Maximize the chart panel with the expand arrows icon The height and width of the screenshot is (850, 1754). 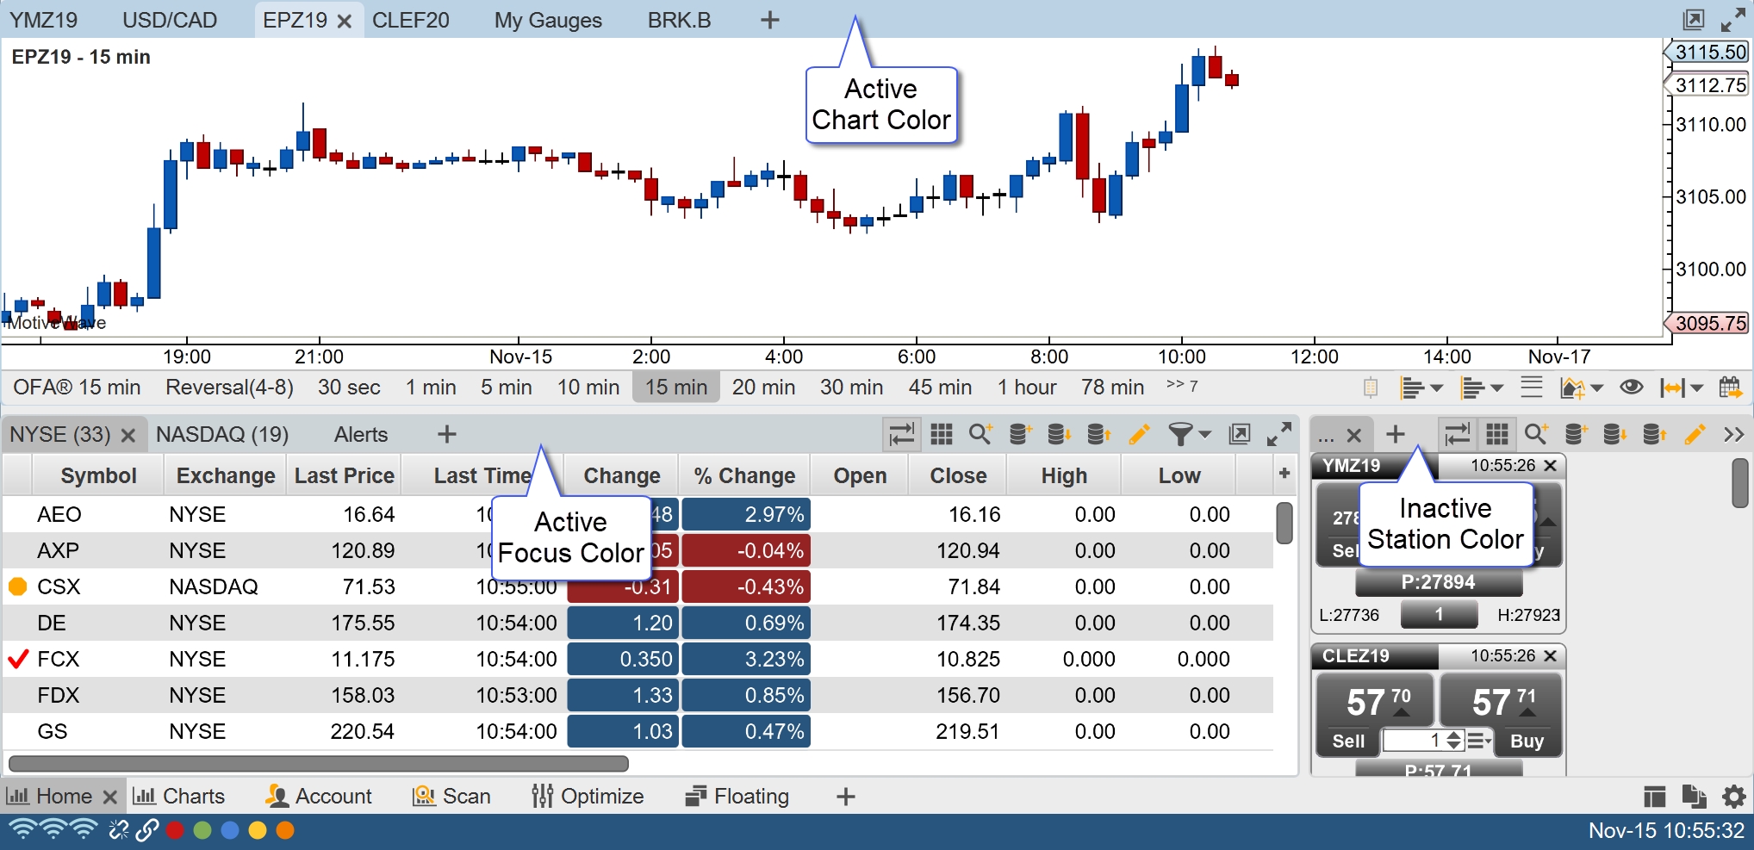coord(1733,19)
